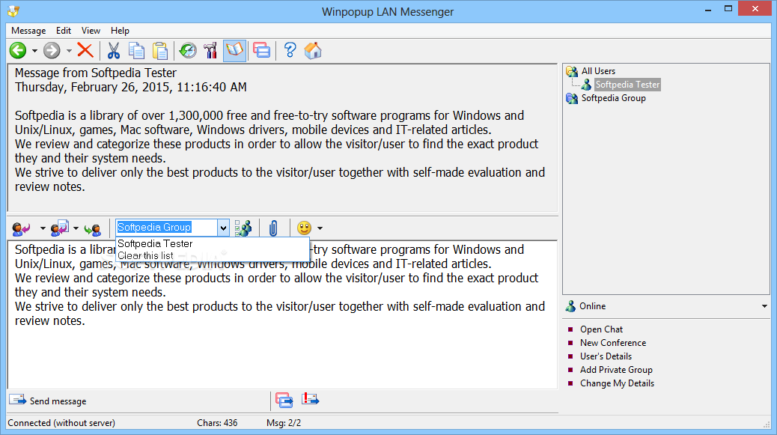Cut text with the scissors icon

pyautogui.click(x=114, y=50)
